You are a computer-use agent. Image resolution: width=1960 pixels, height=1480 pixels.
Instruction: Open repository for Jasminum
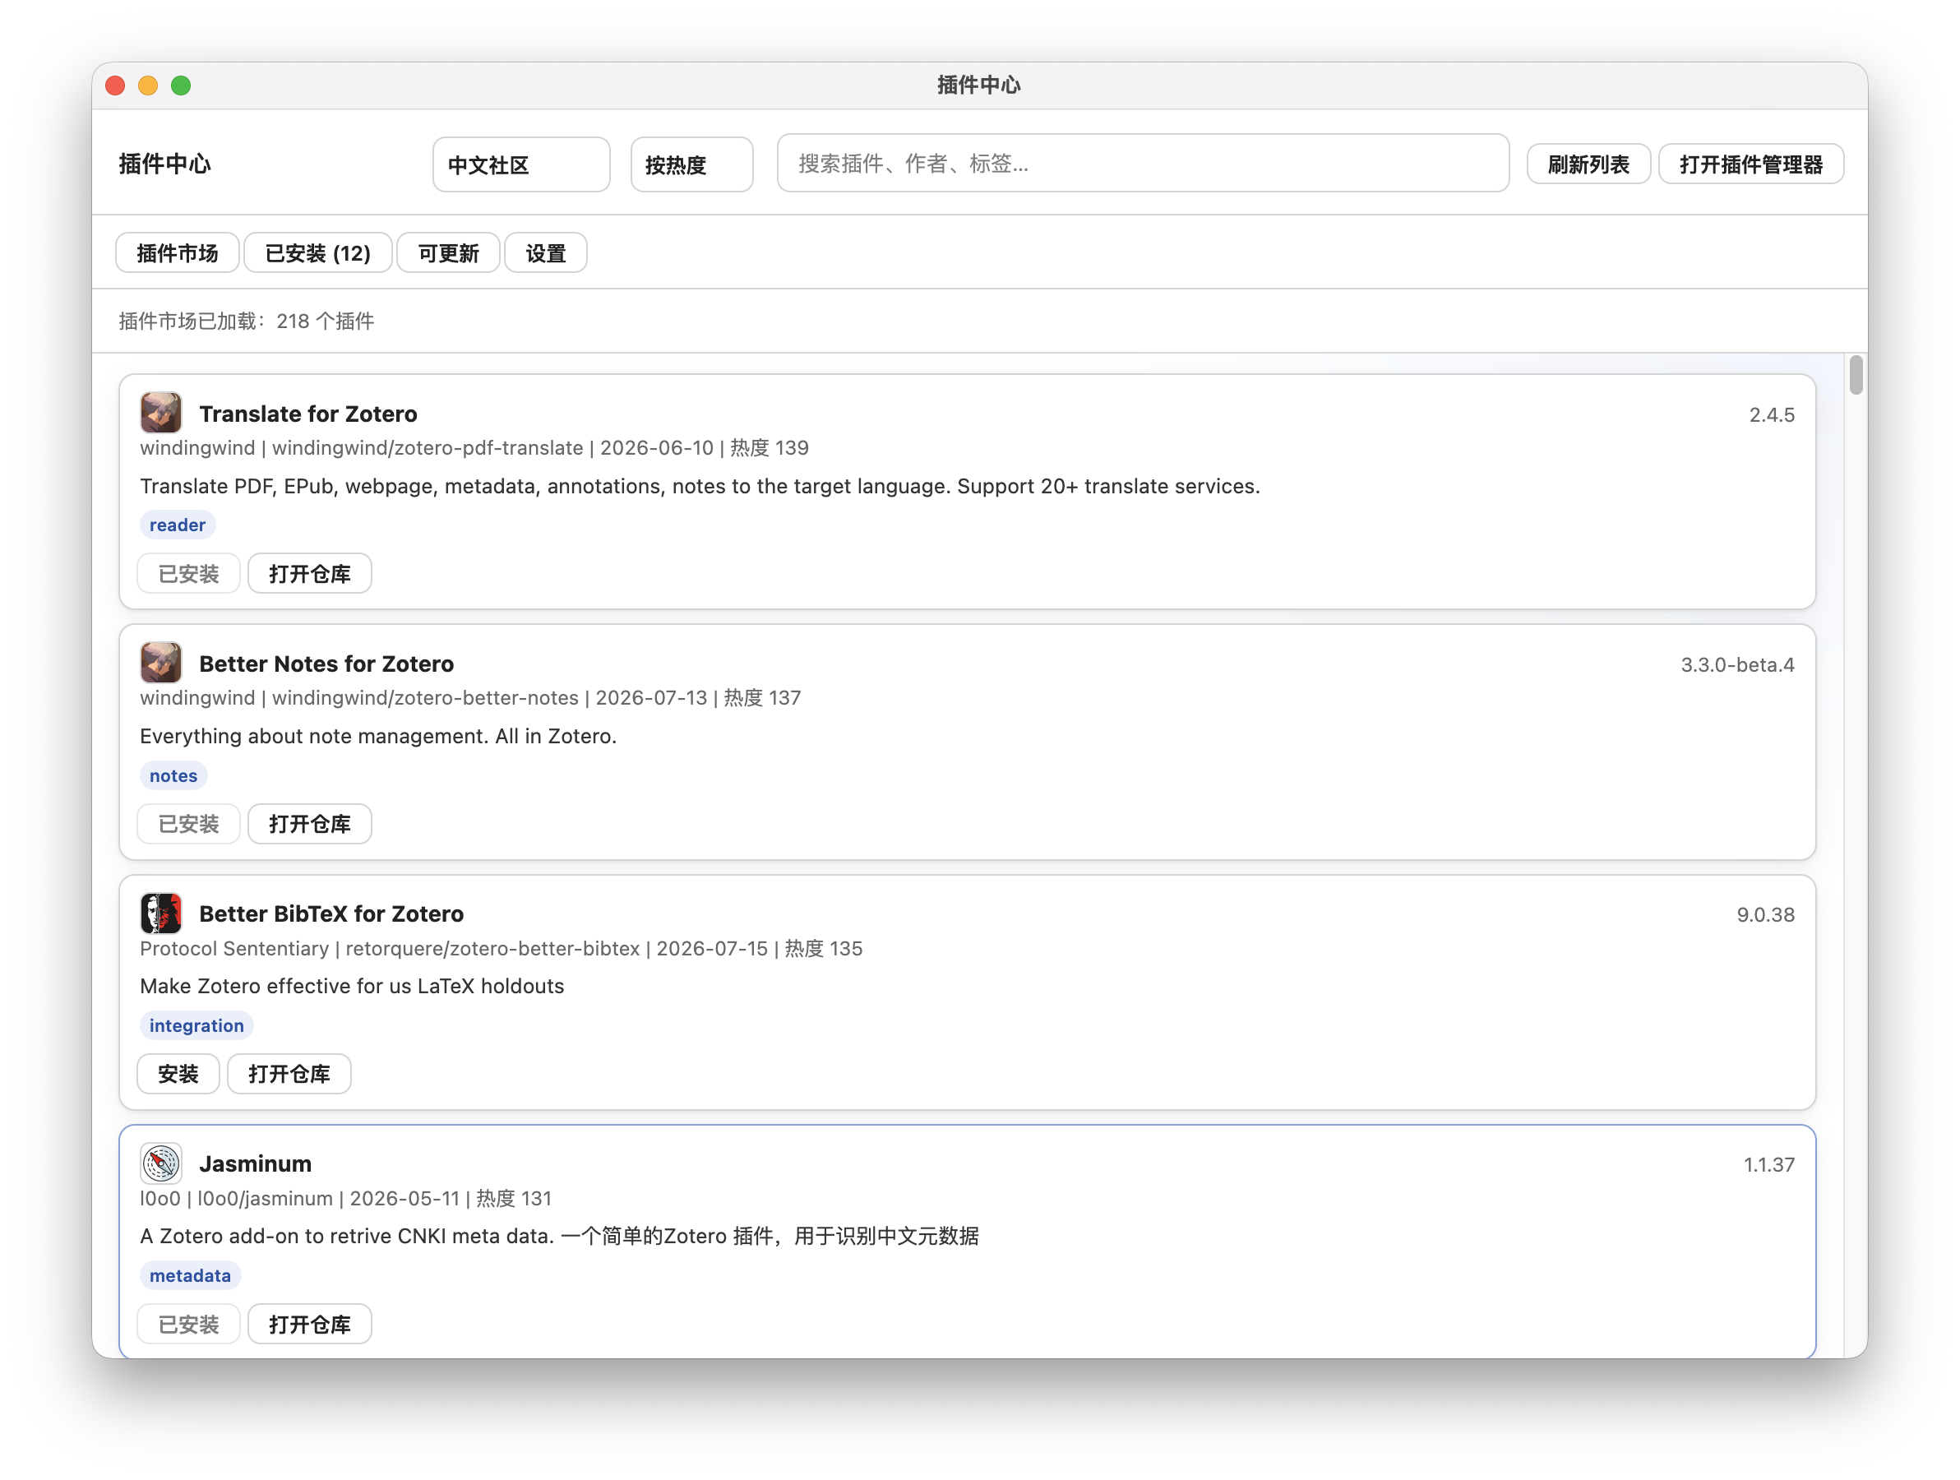point(309,1324)
